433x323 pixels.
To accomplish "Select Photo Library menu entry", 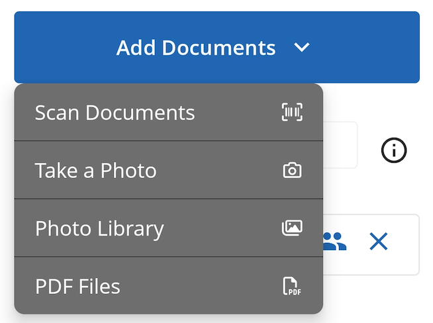I will point(169,228).
